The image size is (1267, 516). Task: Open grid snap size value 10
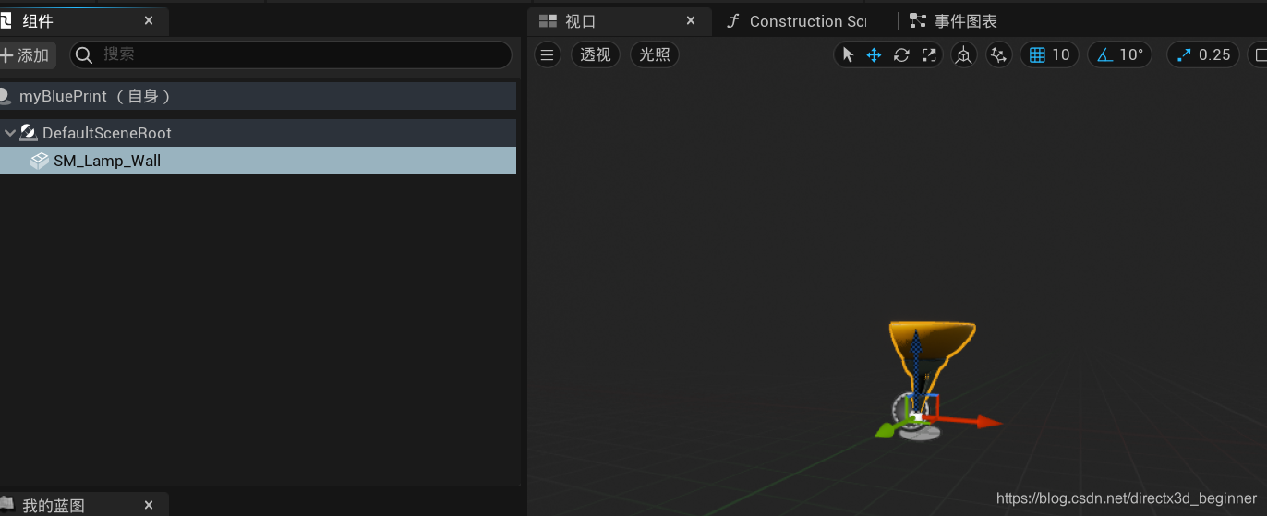coord(1061,55)
